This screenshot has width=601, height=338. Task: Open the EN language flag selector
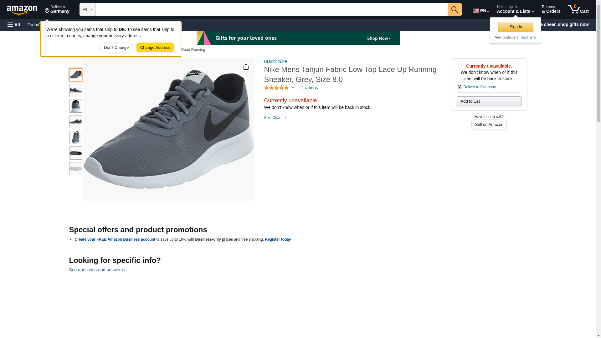pos(480,11)
